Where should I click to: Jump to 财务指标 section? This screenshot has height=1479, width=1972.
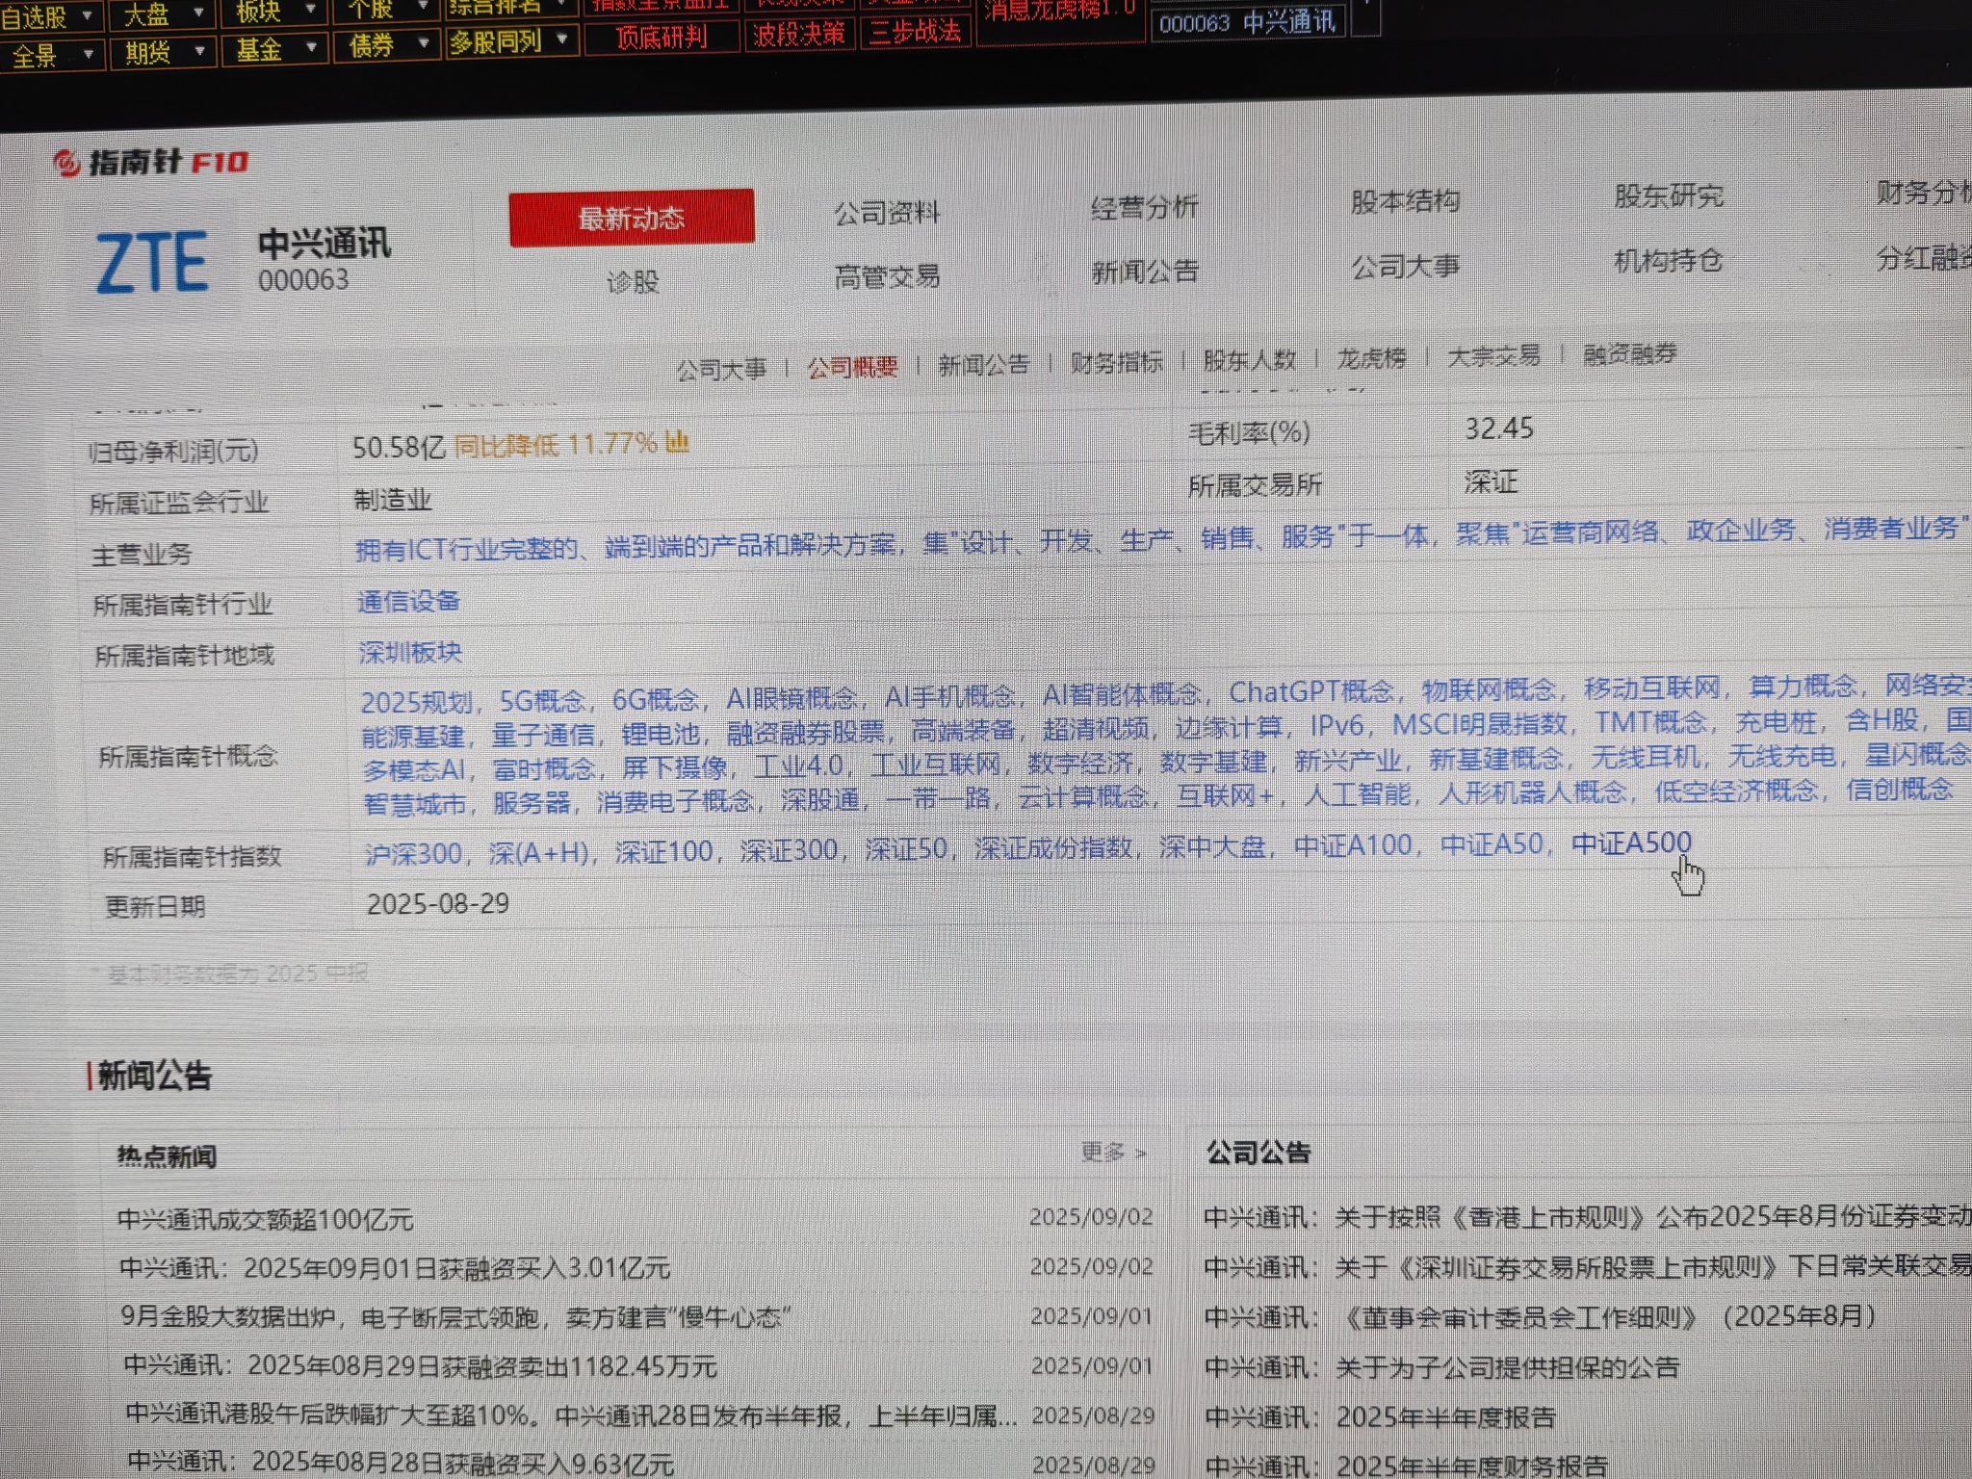pos(1116,362)
